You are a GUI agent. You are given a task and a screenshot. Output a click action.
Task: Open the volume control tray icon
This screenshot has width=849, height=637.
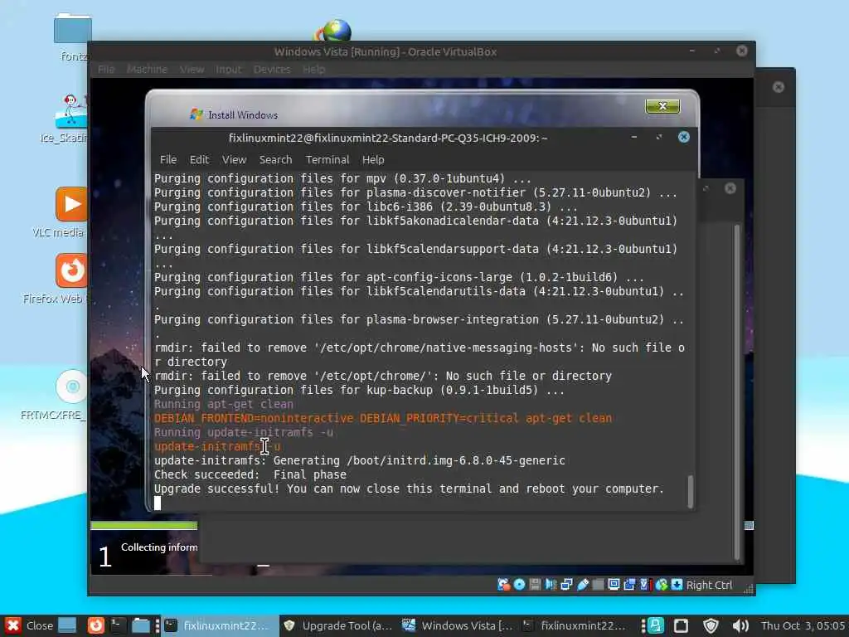740,625
